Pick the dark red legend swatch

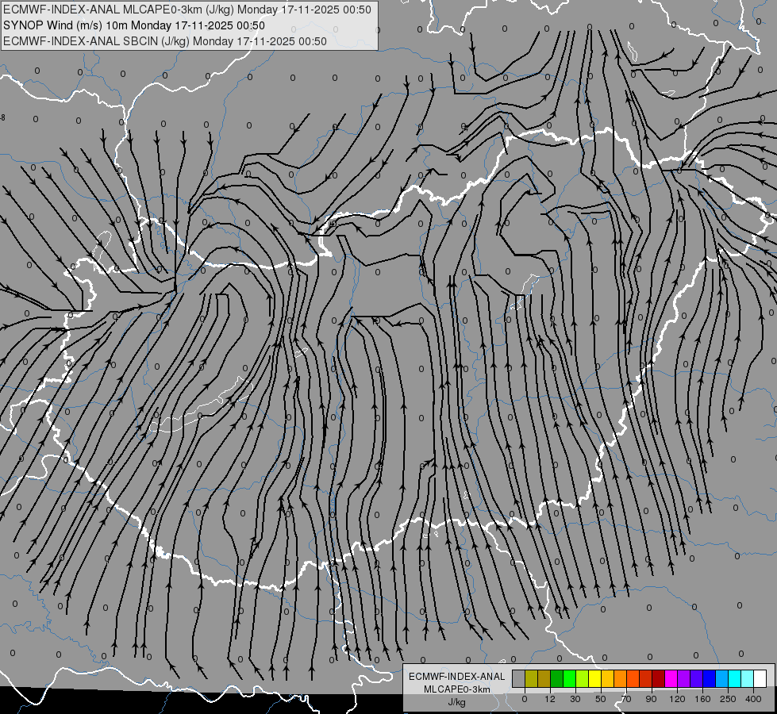pos(658,679)
